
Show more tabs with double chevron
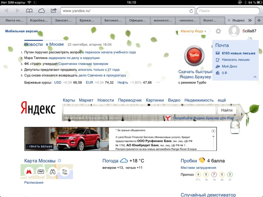click(x=250, y=20)
